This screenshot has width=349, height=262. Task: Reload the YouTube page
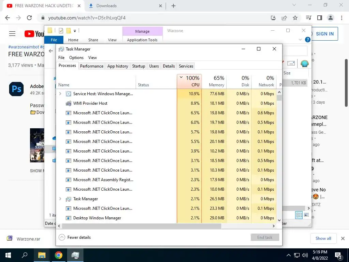29,18
